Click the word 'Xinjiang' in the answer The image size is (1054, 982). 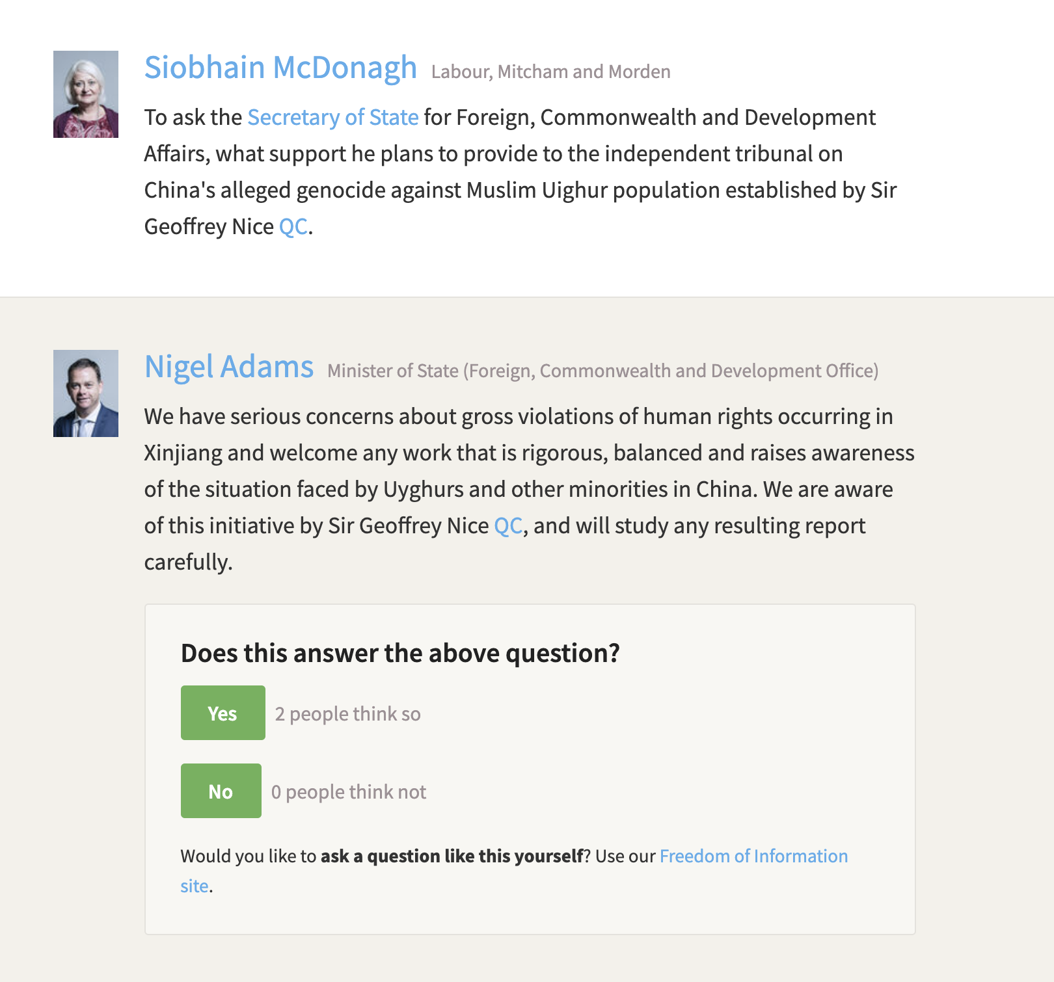[x=183, y=453]
